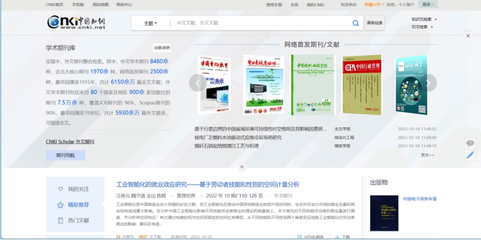
Task: Click 期刊导航 button
Action: (65, 155)
